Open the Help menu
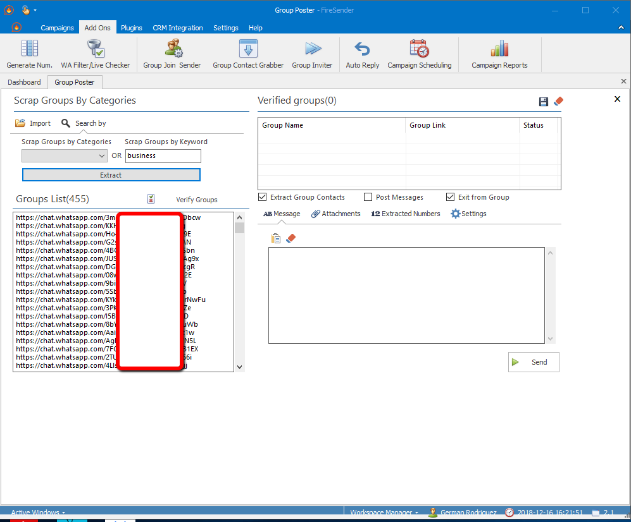The image size is (631, 522). click(x=255, y=28)
